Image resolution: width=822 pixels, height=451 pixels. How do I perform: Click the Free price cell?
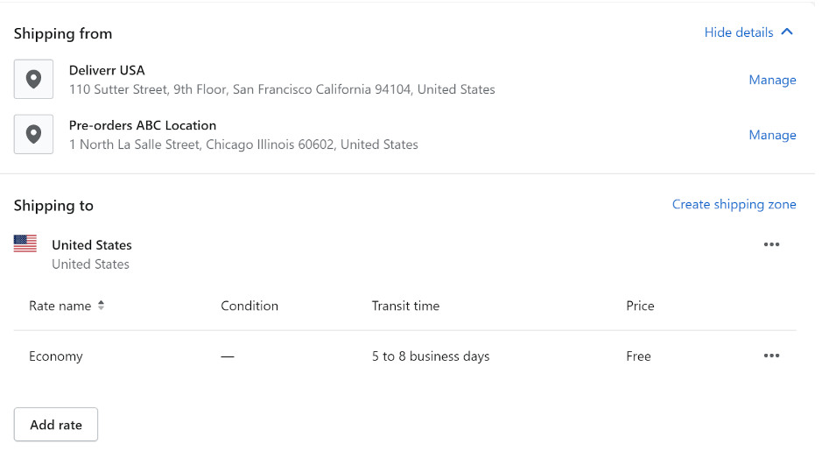638,356
